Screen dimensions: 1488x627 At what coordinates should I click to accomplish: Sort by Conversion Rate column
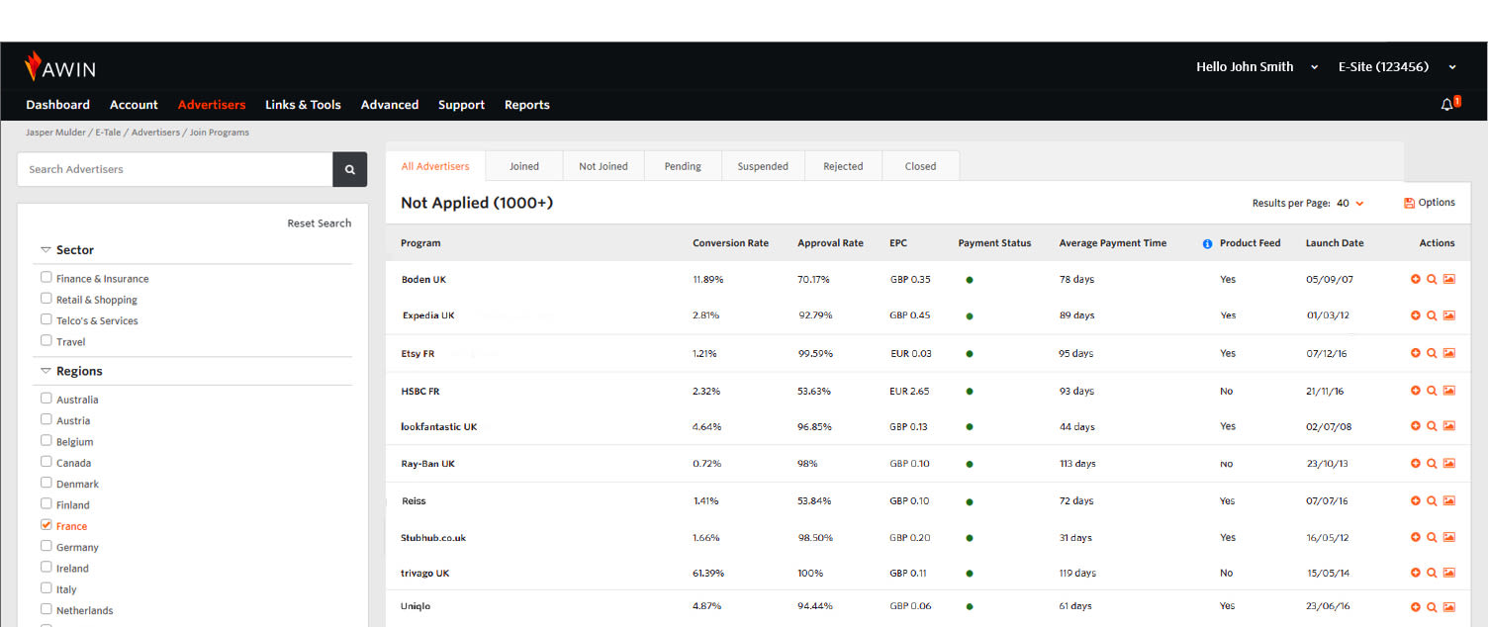[x=730, y=243]
